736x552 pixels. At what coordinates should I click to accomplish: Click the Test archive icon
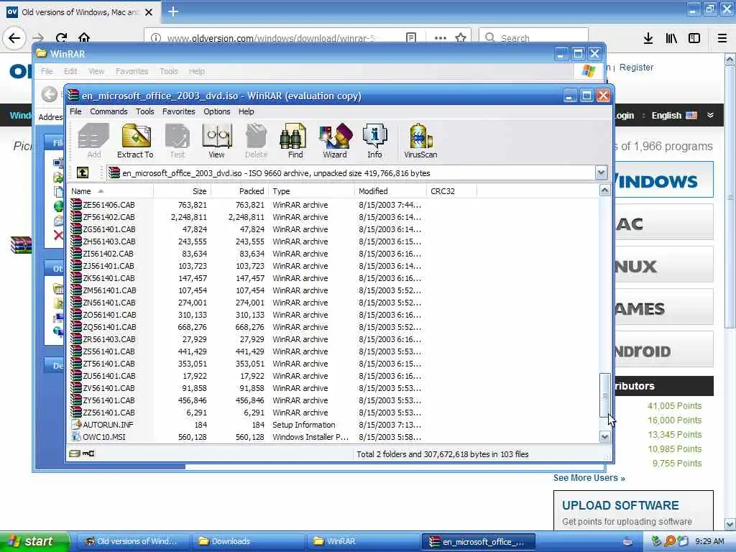177,140
